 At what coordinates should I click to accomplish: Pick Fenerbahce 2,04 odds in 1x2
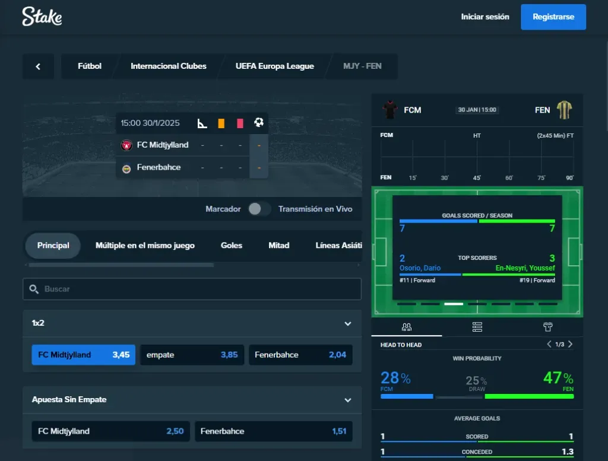click(300, 355)
